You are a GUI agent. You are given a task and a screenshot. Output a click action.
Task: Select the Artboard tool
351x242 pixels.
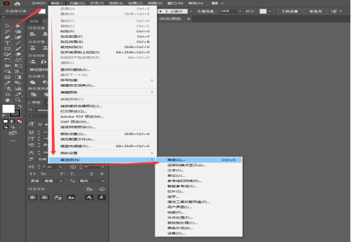point(8,94)
